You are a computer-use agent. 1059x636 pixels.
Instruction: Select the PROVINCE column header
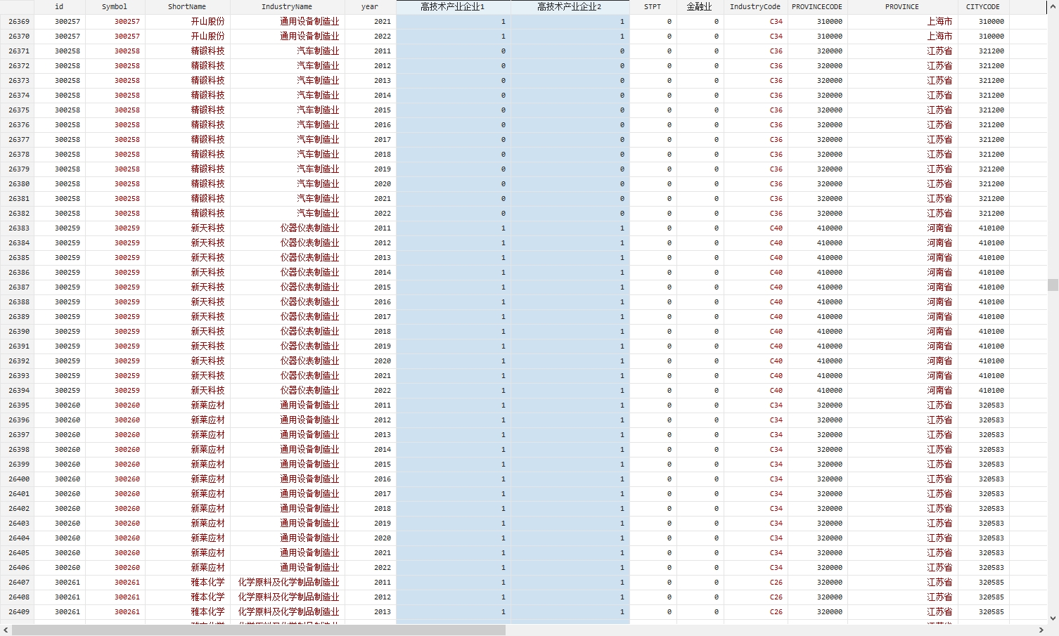(902, 6)
